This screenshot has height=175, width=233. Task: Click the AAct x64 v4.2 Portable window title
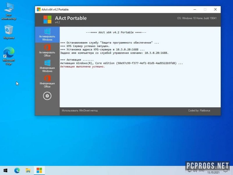pos(55,10)
